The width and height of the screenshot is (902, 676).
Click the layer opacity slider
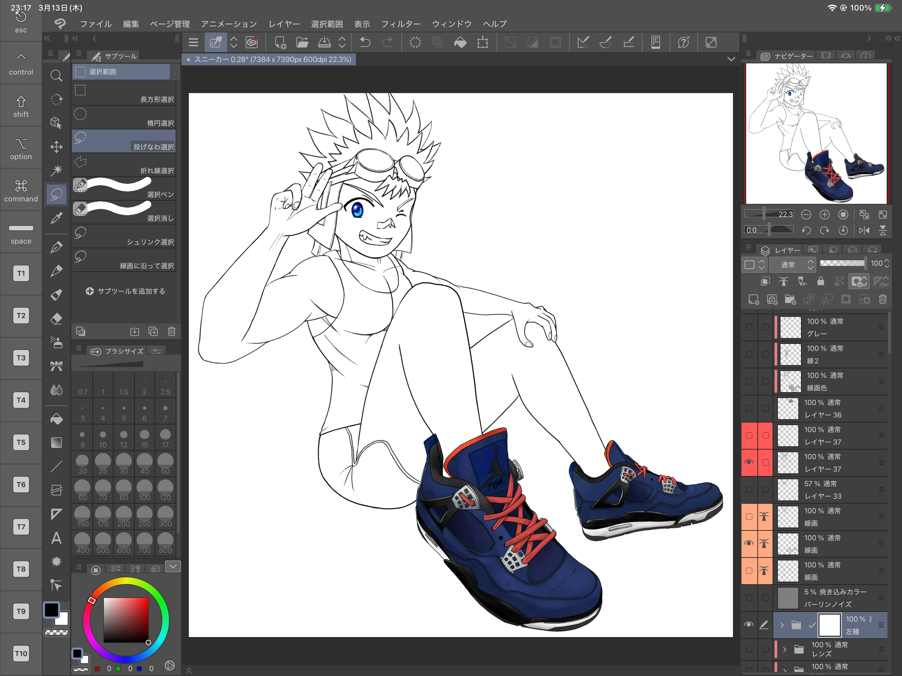coord(843,263)
